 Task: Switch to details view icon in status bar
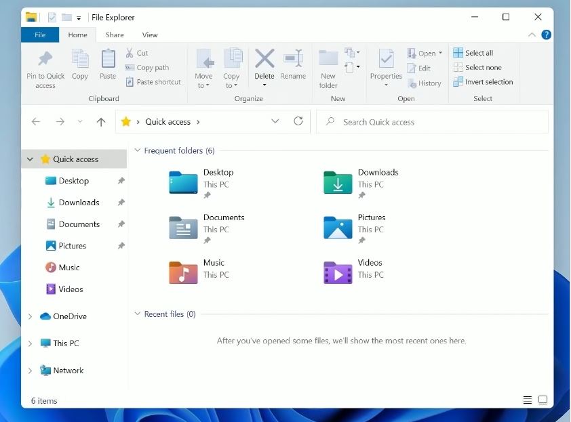click(x=528, y=400)
